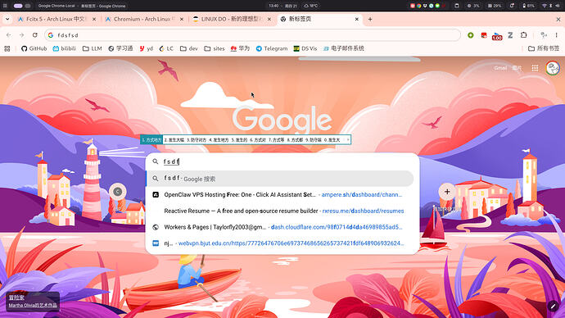This screenshot has height=318, width=565.
Task: Open the 学习通 bookmark
Action: point(120,48)
